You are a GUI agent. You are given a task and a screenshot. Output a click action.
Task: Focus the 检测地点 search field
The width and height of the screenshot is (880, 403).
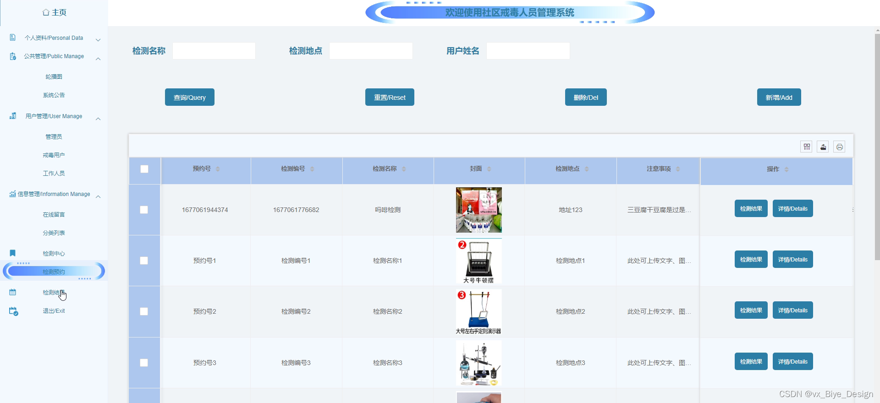pyautogui.click(x=371, y=51)
